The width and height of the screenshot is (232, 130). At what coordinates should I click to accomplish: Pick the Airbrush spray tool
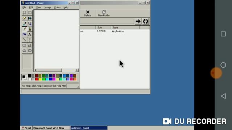coord(24,34)
